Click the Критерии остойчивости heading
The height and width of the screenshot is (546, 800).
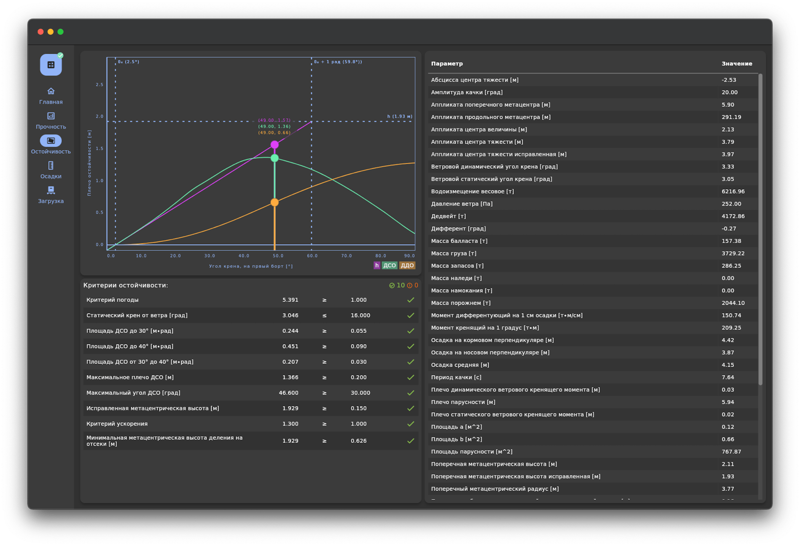(x=126, y=285)
